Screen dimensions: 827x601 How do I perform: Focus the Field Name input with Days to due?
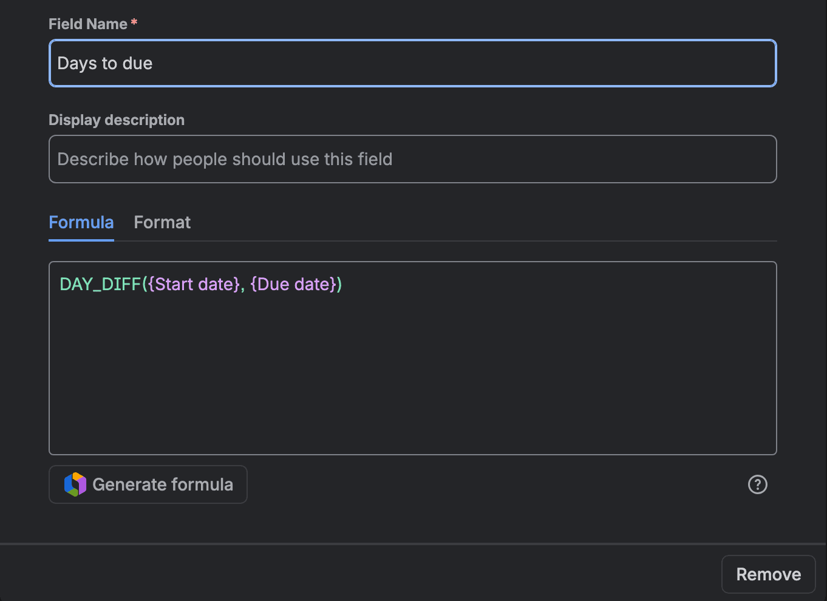click(x=413, y=63)
